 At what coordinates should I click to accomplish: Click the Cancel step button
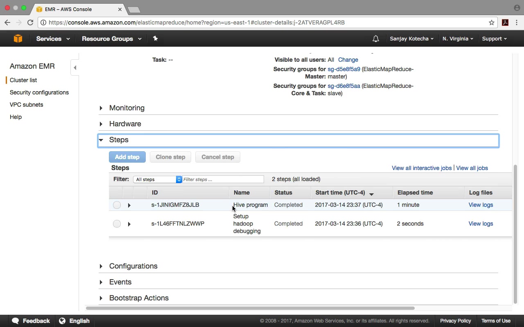pyautogui.click(x=218, y=157)
